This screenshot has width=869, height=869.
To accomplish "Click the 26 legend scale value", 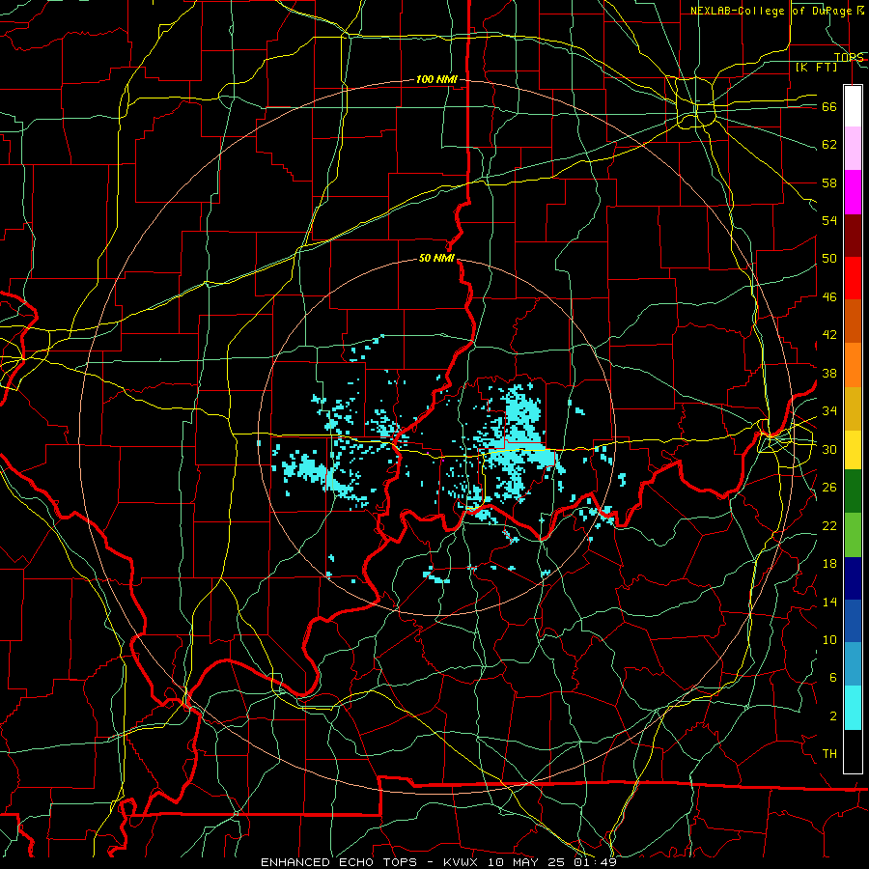I will [x=829, y=488].
